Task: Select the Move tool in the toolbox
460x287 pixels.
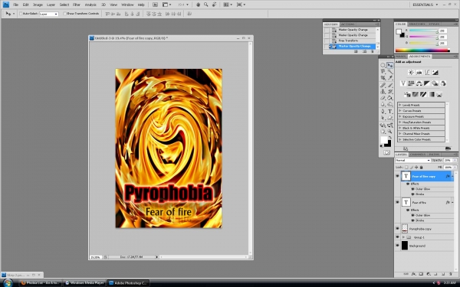Action: [x=390, y=65]
